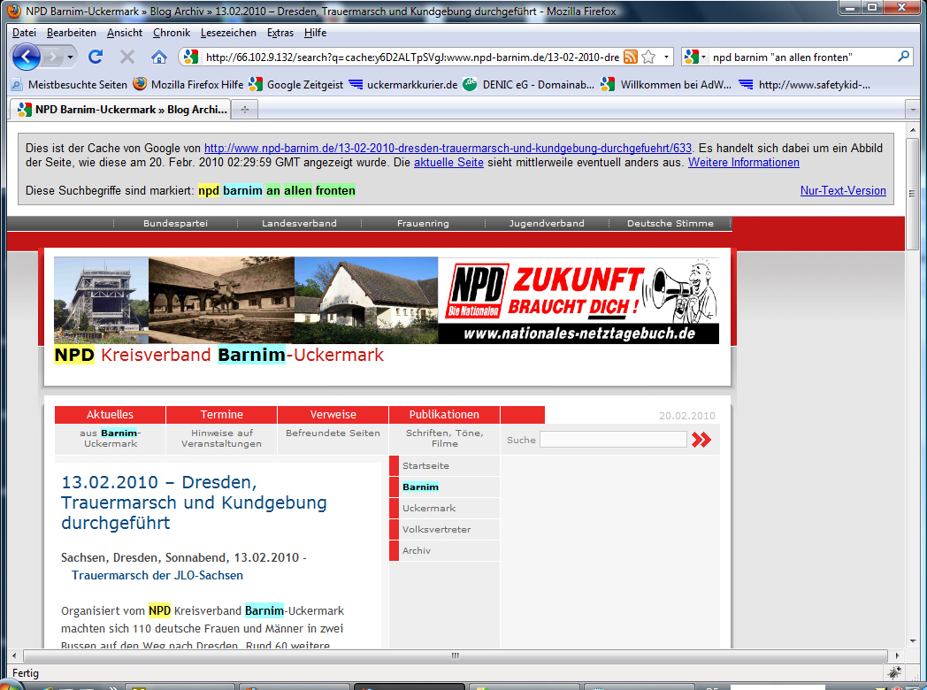Expand the address bar history dropdown

click(x=667, y=57)
